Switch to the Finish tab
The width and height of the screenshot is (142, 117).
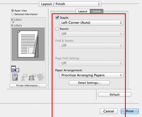[x=97, y=11]
